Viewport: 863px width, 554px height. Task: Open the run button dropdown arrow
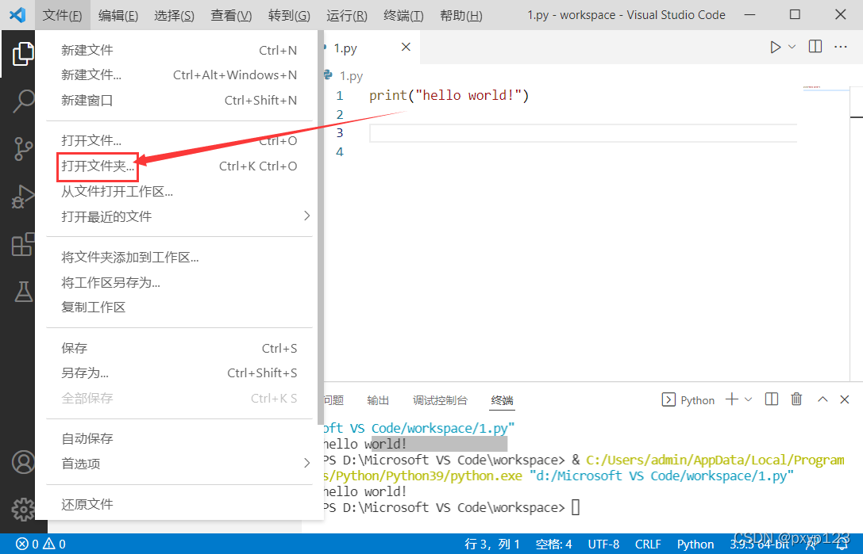[792, 48]
